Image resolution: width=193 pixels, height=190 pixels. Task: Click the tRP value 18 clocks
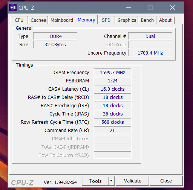click(x=113, y=106)
